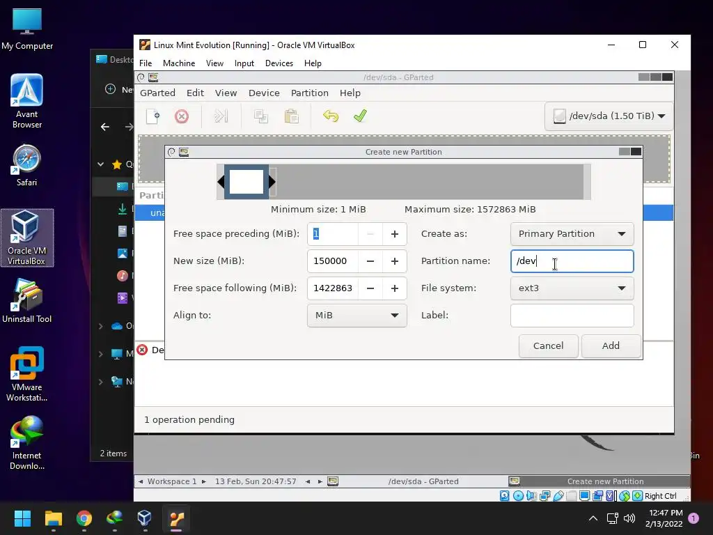Click Workspace 1 next arrow in panel

tap(204, 481)
